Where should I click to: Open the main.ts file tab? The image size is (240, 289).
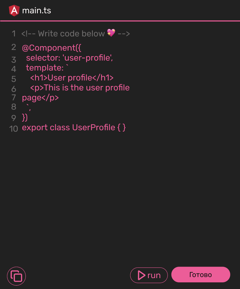(x=36, y=11)
